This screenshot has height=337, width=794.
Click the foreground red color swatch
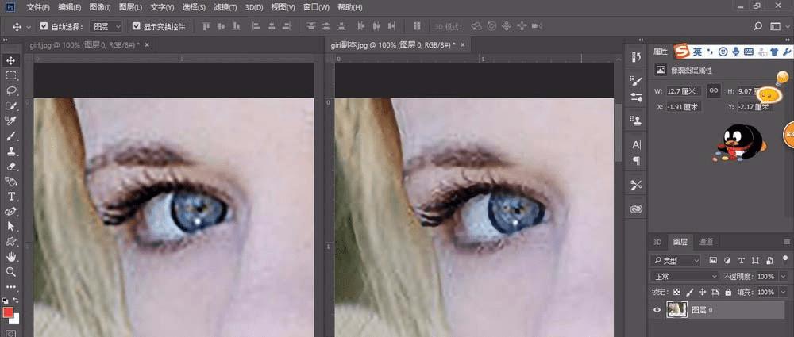8,312
